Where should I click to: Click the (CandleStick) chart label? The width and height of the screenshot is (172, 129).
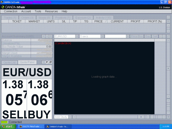coord(63,43)
